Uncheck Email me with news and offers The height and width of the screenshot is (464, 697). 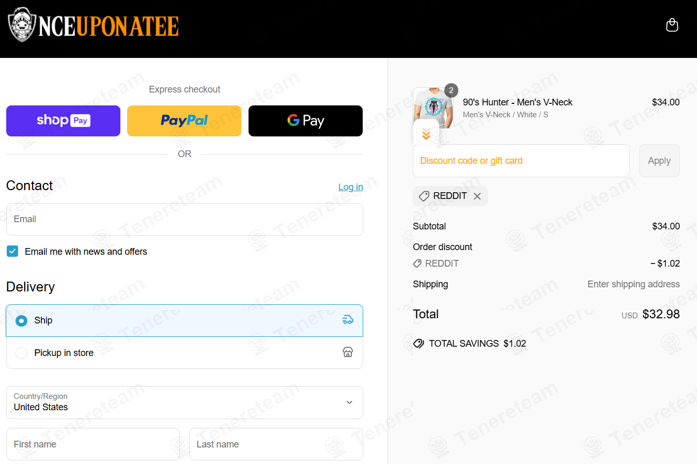tap(12, 251)
